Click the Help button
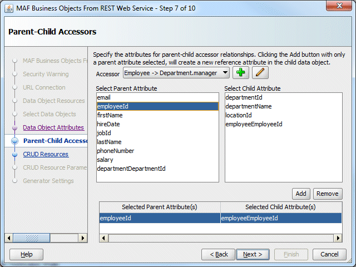 [26, 254]
